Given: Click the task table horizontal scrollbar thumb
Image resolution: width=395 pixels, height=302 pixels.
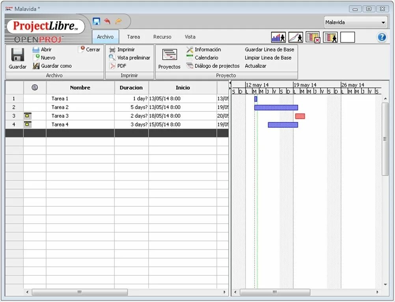Looking at the screenshot, I should point(80,292).
